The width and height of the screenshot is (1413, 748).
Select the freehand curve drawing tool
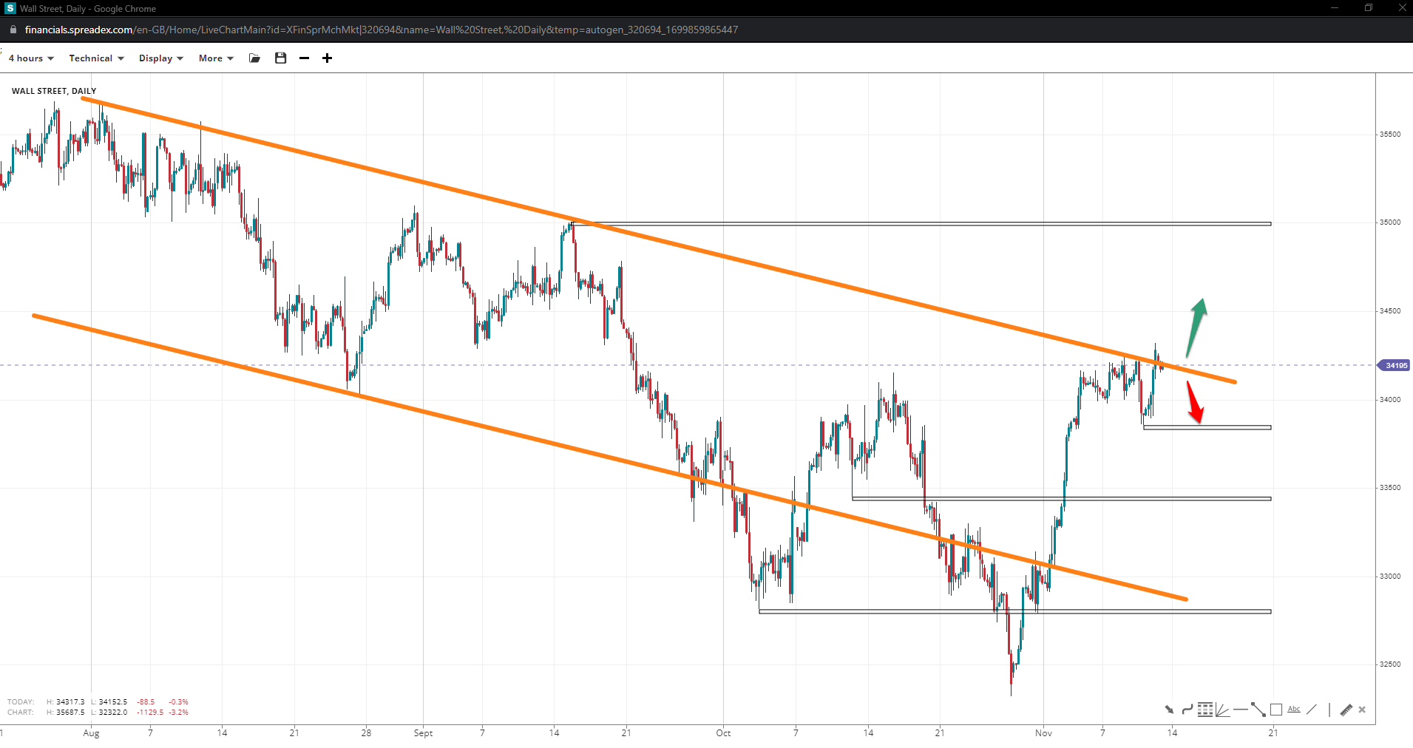click(x=1187, y=710)
